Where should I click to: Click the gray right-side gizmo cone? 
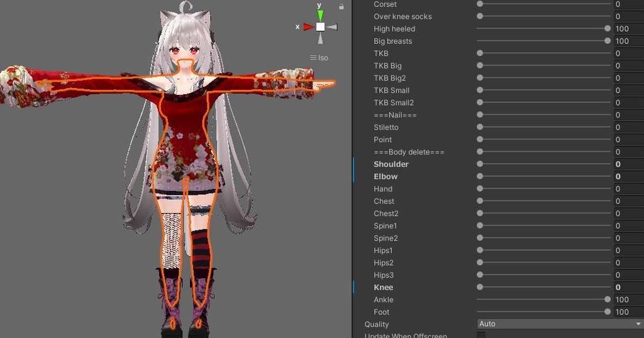(x=332, y=27)
